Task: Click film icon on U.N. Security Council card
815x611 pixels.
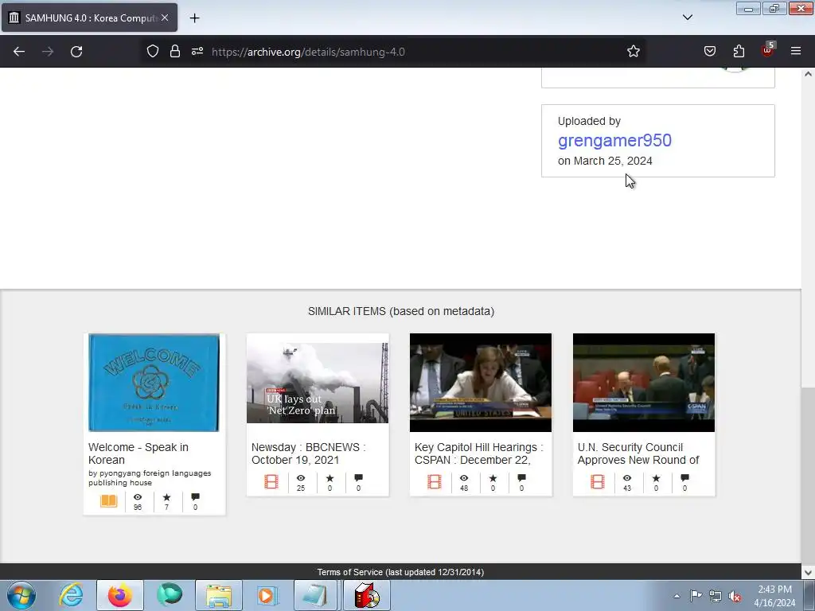Action: click(598, 481)
